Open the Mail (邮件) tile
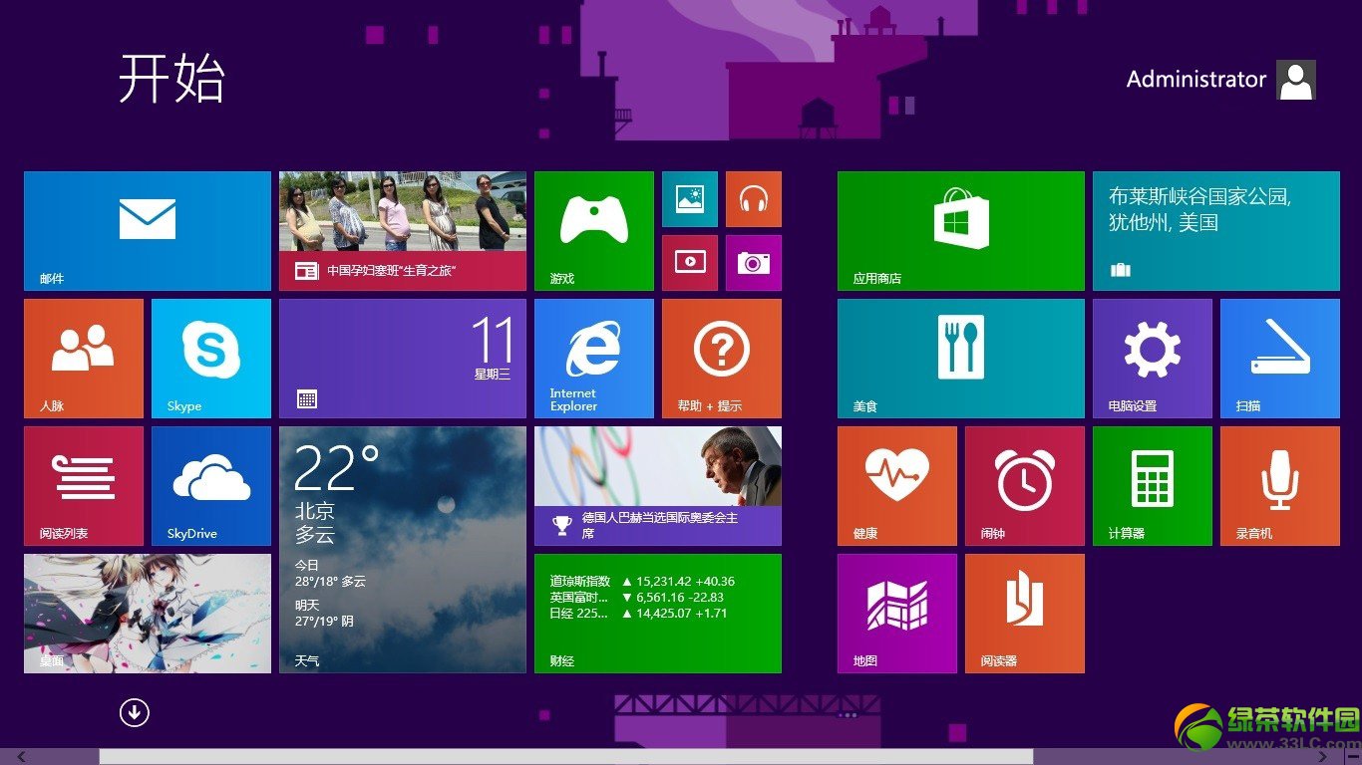 coord(148,230)
